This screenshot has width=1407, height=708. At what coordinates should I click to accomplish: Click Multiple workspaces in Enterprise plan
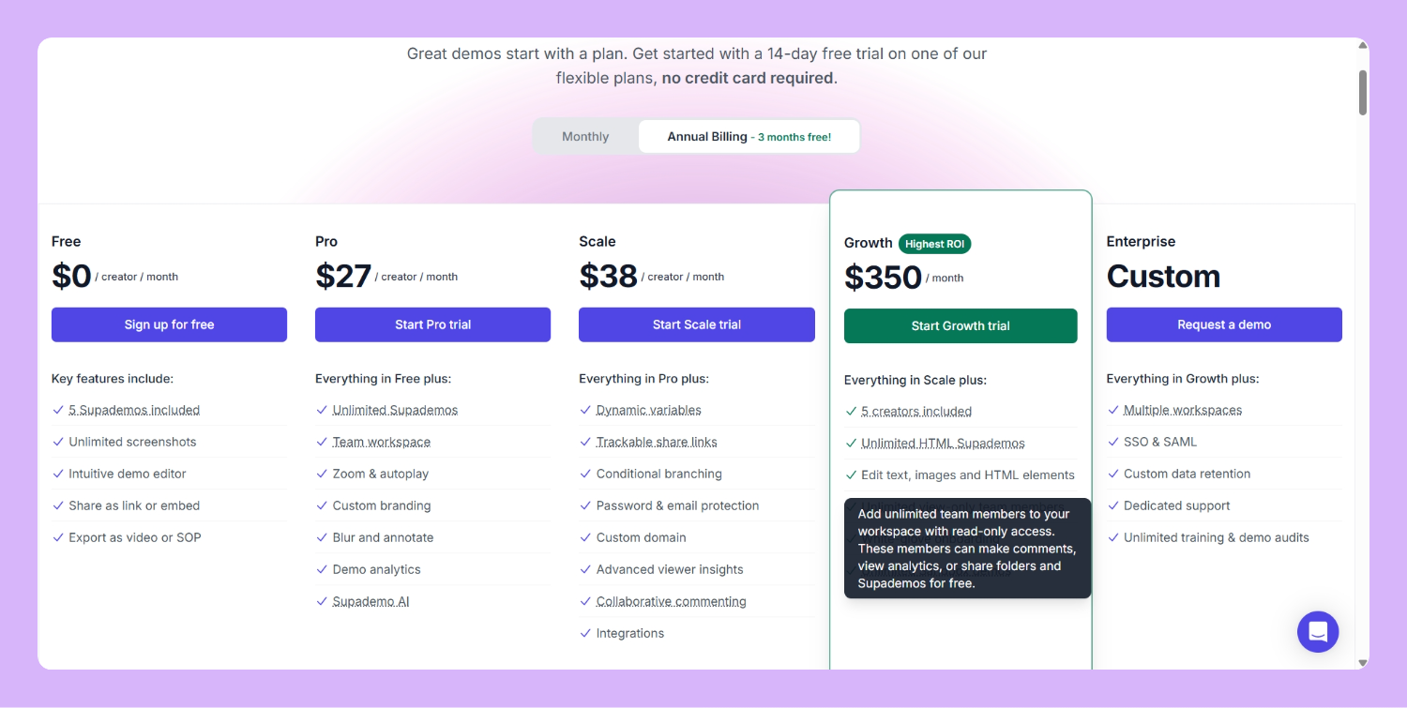(1182, 410)
